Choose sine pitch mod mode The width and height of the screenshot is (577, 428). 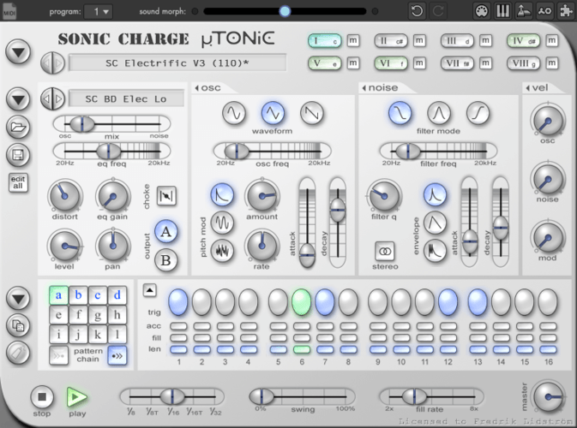[222, 223]
